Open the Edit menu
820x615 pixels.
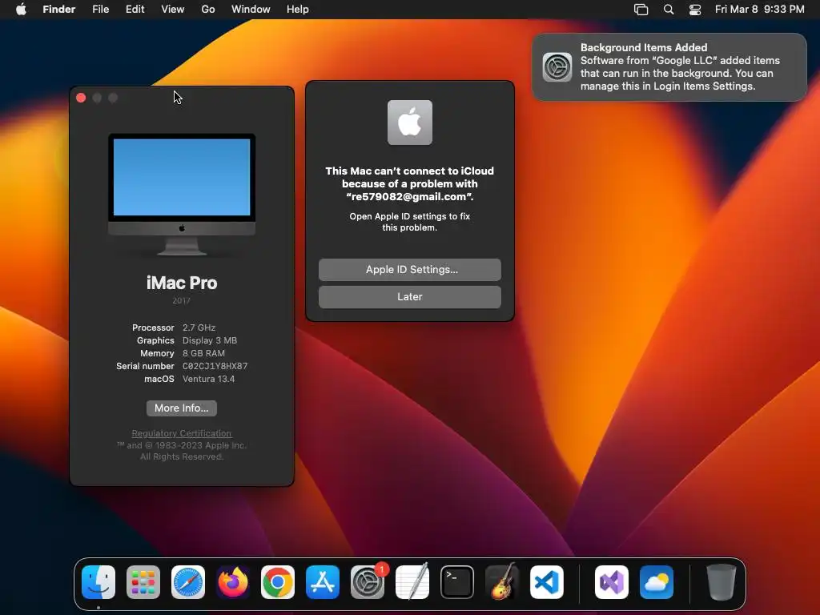pyautogui.click(x=135, y=10)
